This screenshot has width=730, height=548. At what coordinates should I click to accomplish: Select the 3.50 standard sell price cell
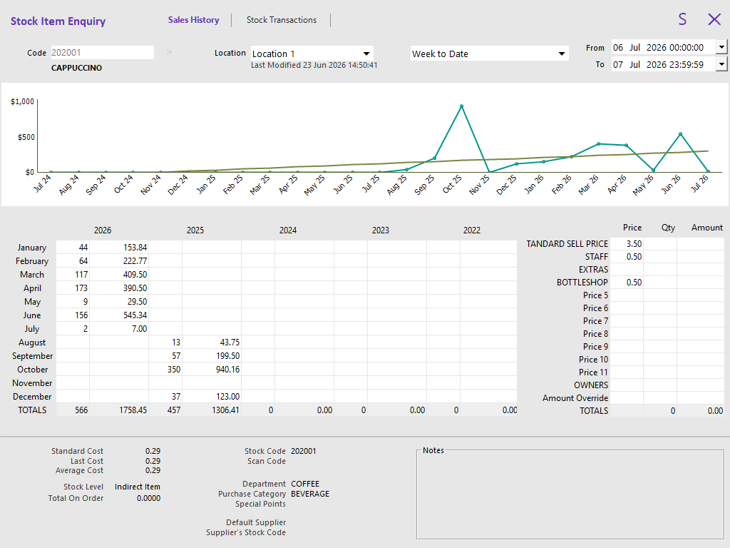[x=627, y=244]
